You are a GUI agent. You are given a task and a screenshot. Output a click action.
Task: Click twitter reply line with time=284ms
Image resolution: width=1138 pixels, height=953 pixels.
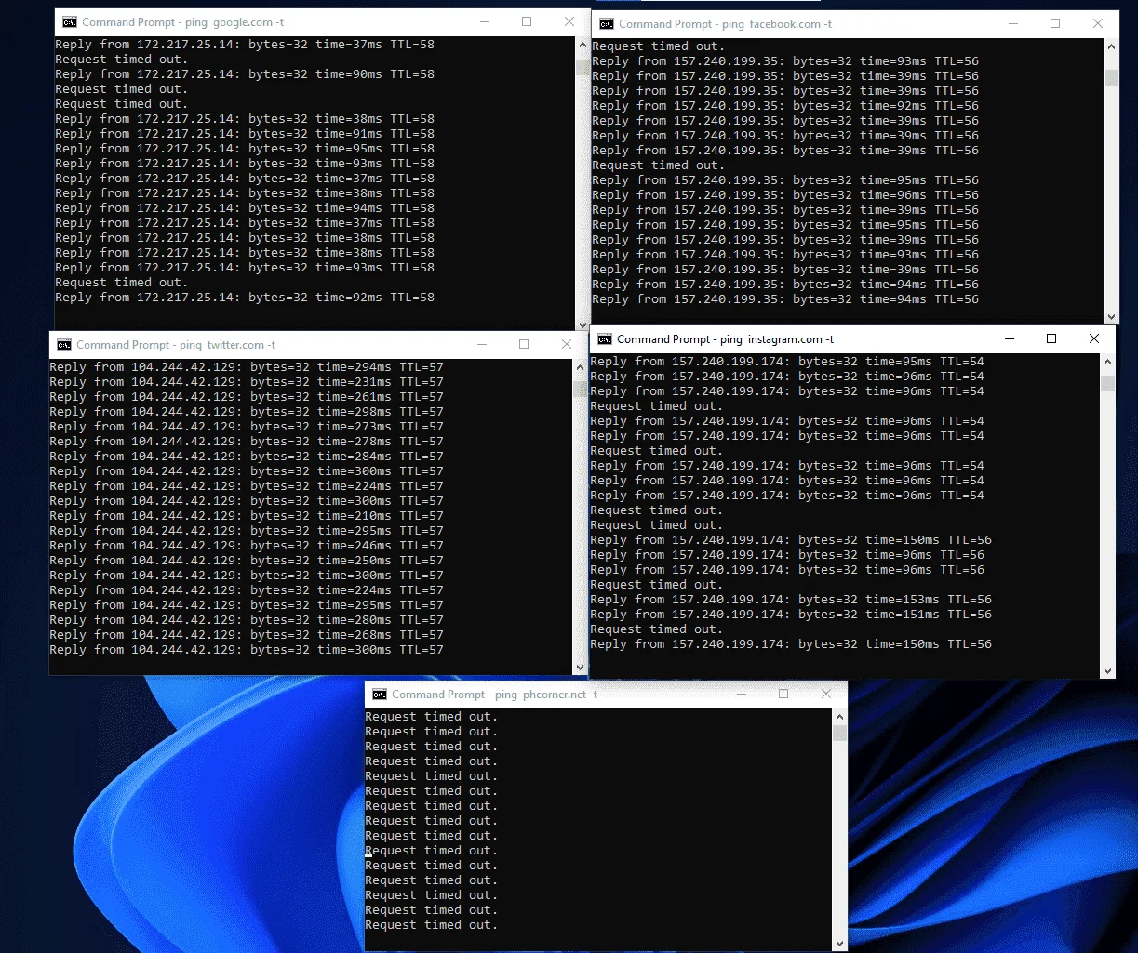247,457
